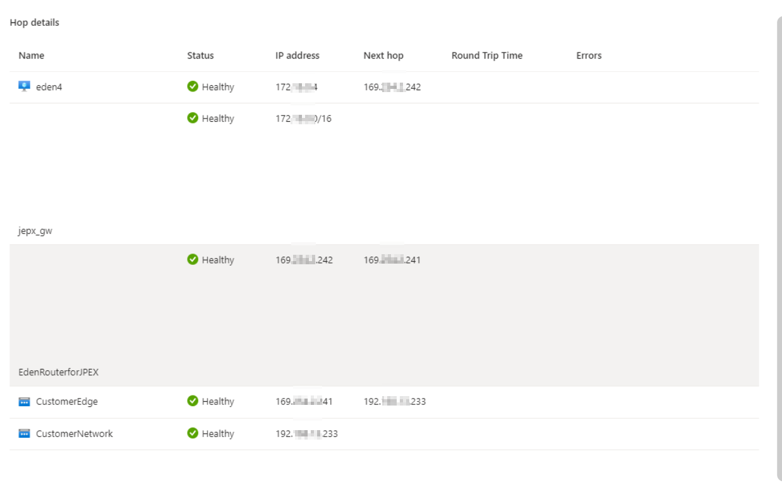Viewport: 782px width, 485px height.
Task: Select the CustomerEdge hop name
Action: click(x=67, y=401)
